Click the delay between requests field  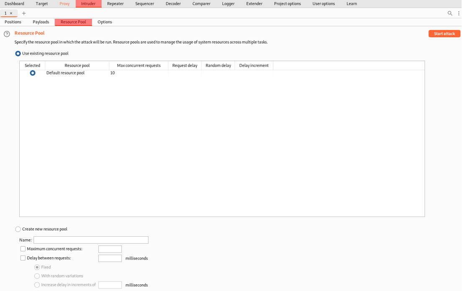pos(110,258)
